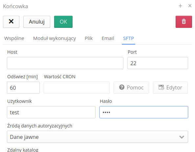Image resolution: width=195 pixels, height=152 pixels.
Task: Go to the Email tab
Action: [x=108, y=38]
